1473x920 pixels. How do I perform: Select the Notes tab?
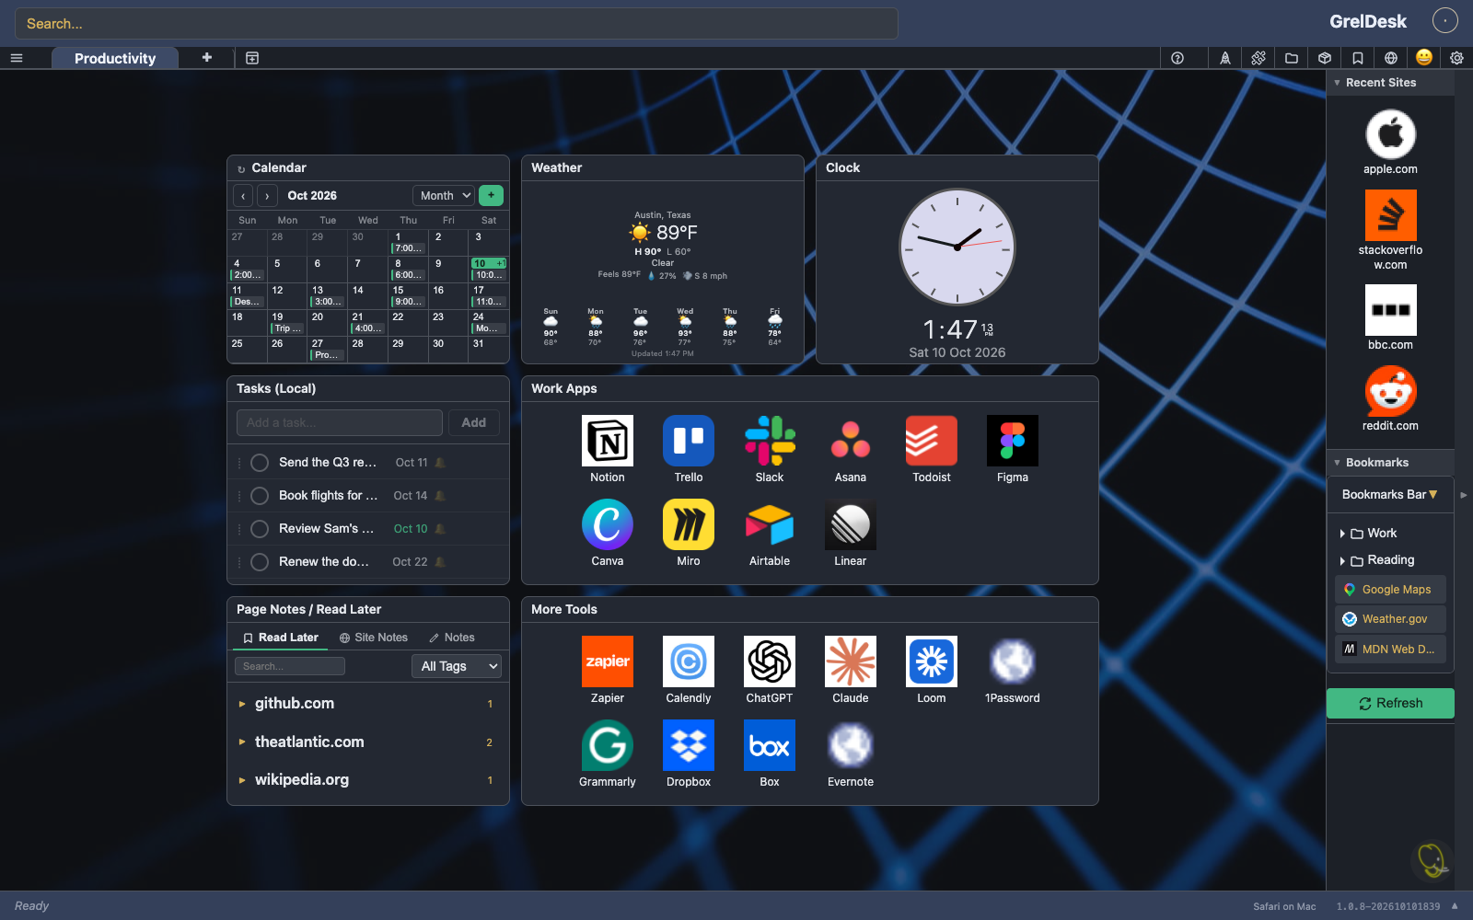(452, 638)
